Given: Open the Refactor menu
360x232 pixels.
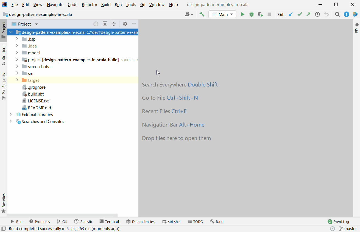Looking at the screenshot, I should tap(90, 5).
